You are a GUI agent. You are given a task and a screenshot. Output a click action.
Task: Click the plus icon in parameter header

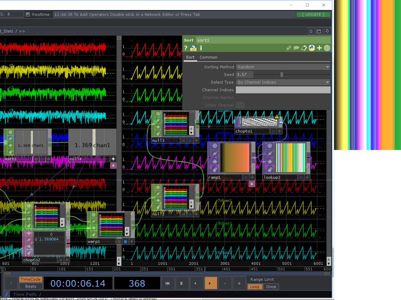[319, 48]
